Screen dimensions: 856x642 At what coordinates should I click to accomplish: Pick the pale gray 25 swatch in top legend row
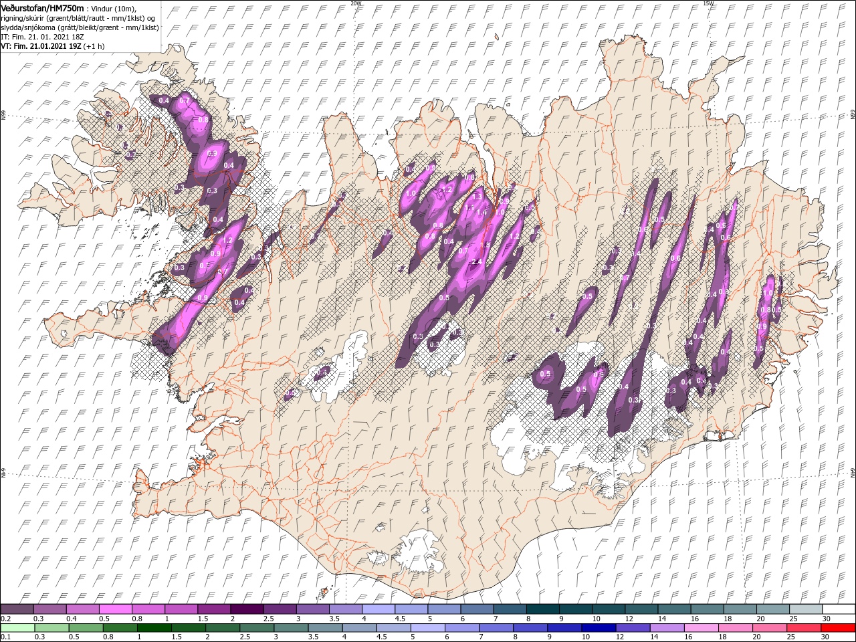click(x=805, y=609)
